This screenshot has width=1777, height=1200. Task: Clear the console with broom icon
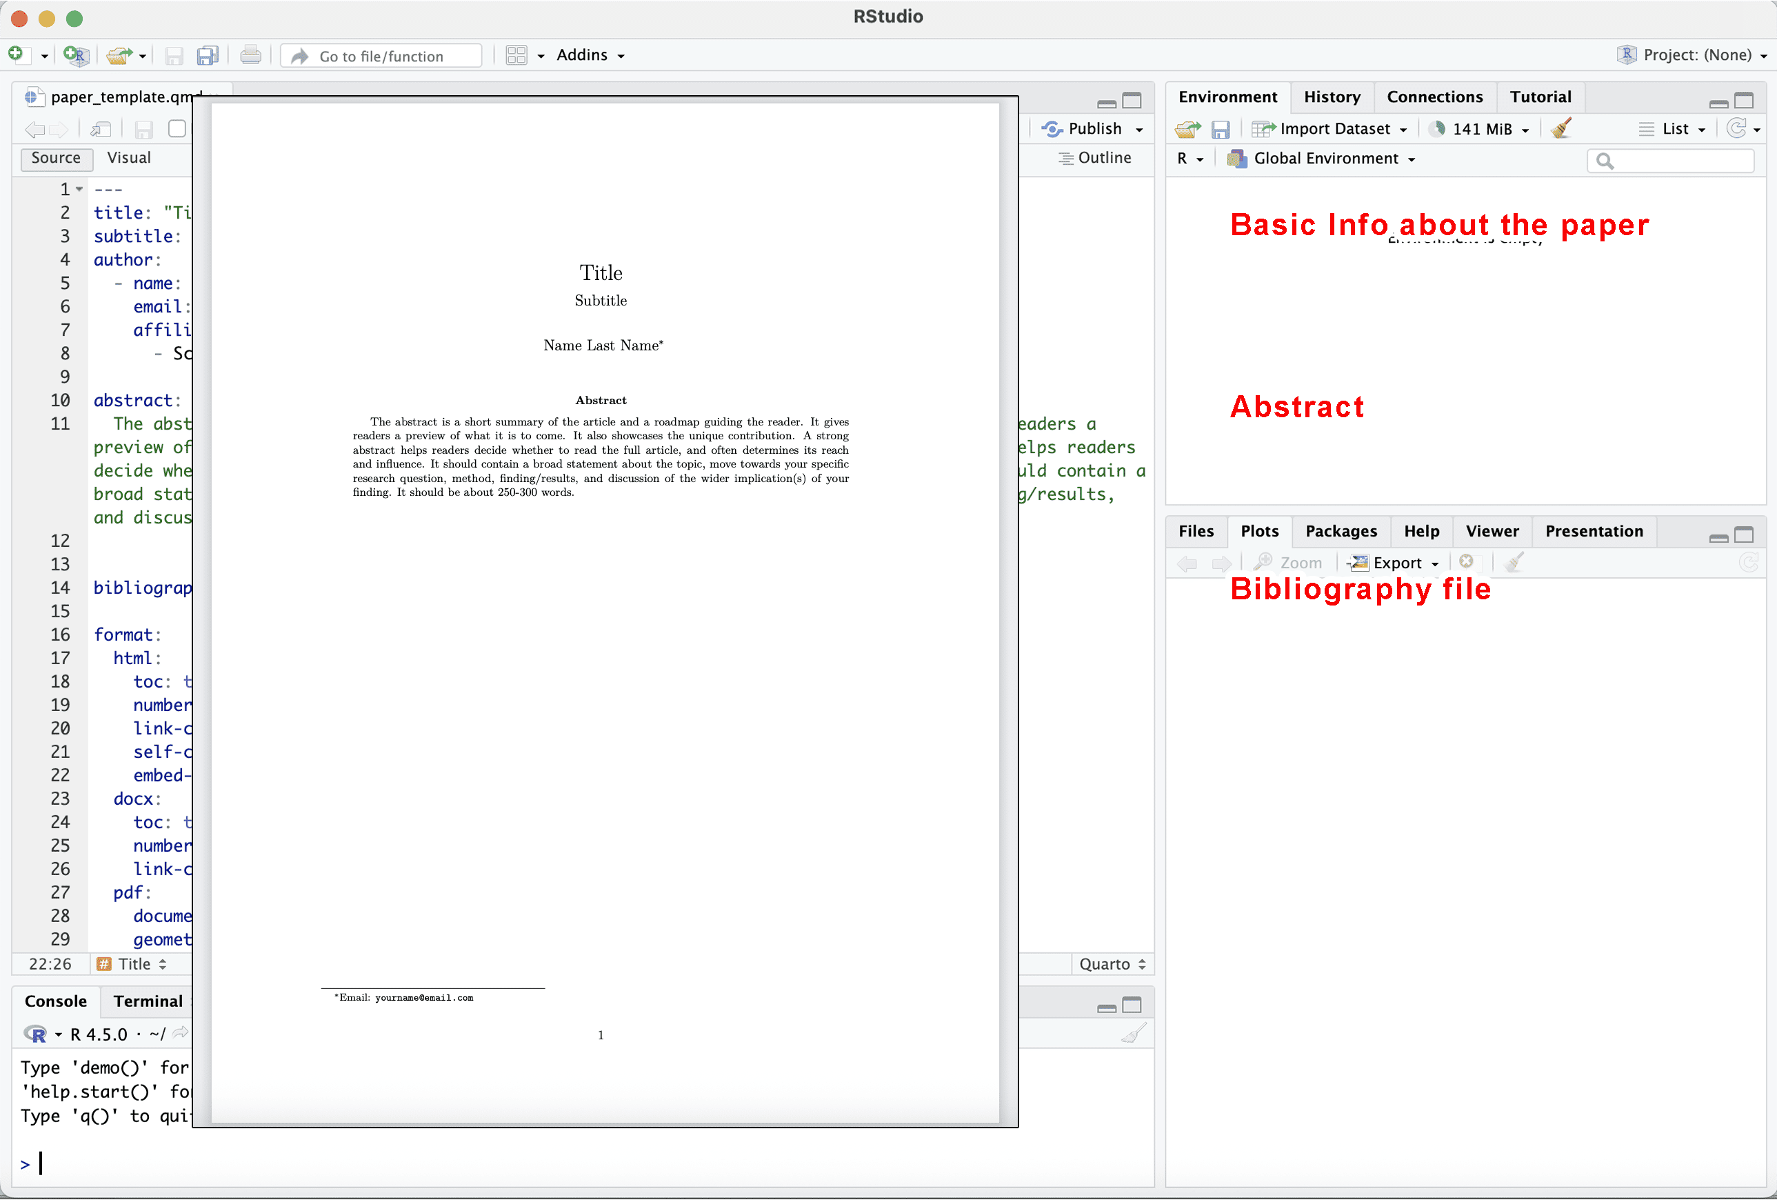1133,1034
